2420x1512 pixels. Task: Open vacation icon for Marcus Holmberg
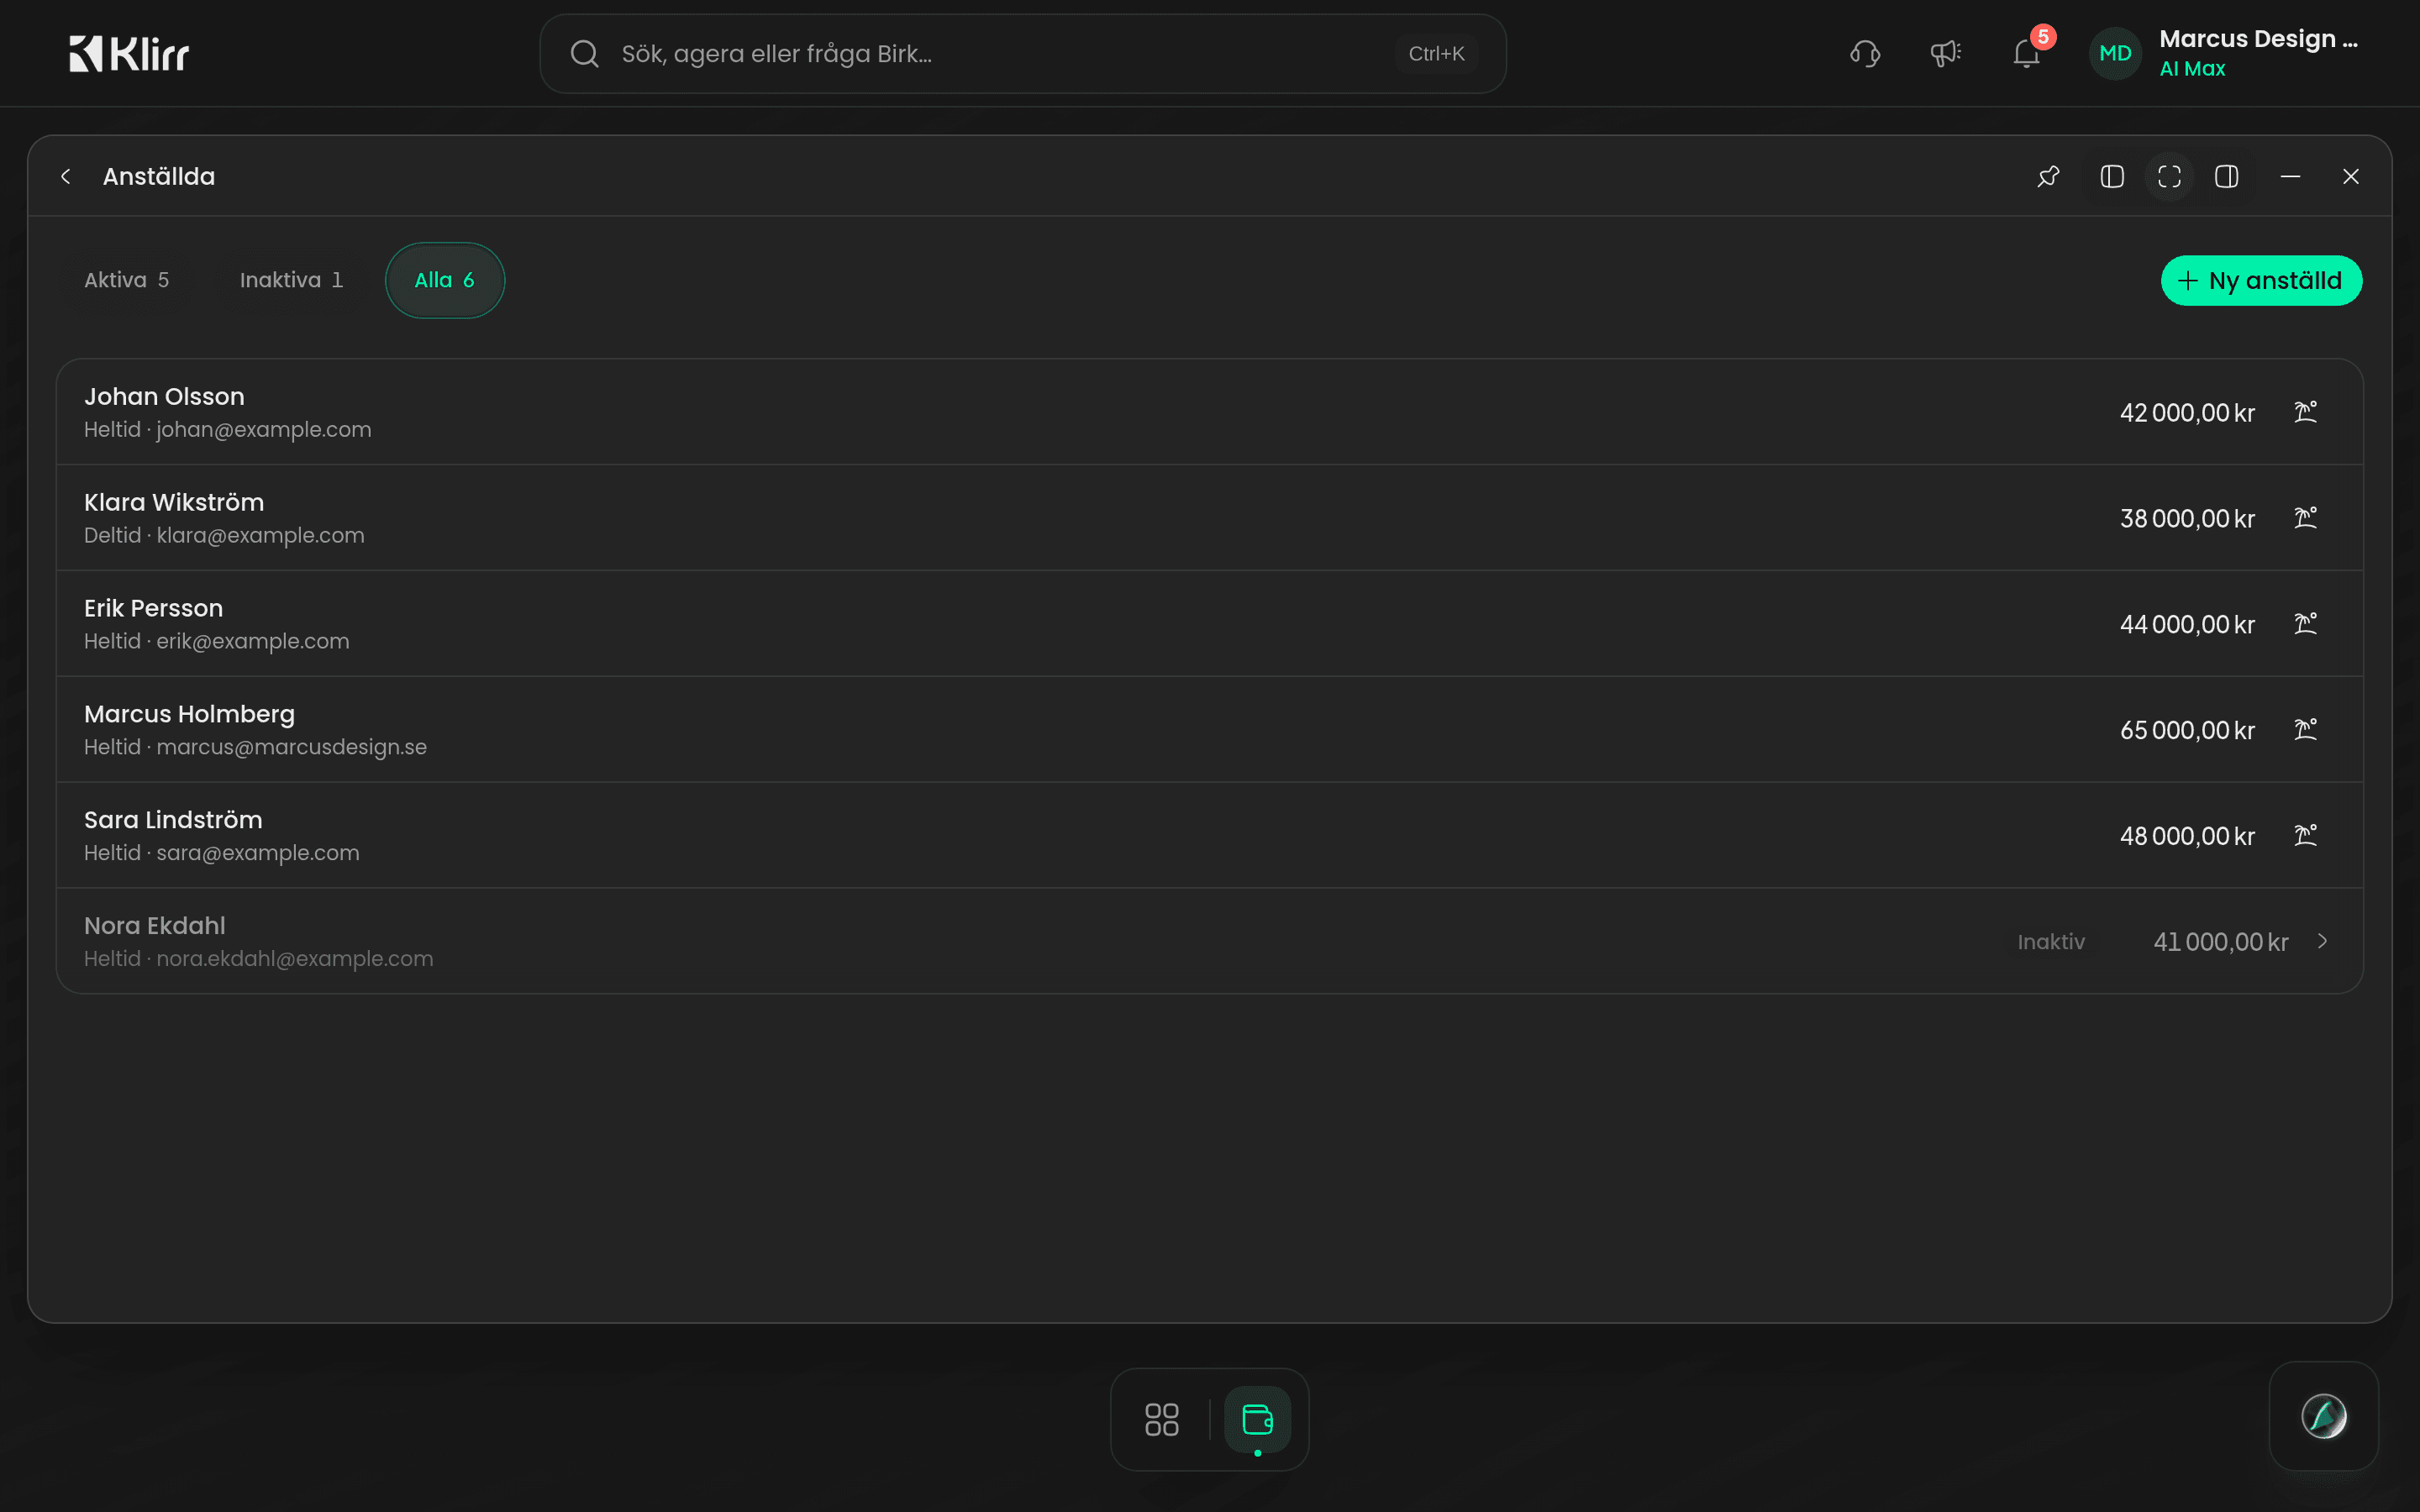pos(2305,730)
